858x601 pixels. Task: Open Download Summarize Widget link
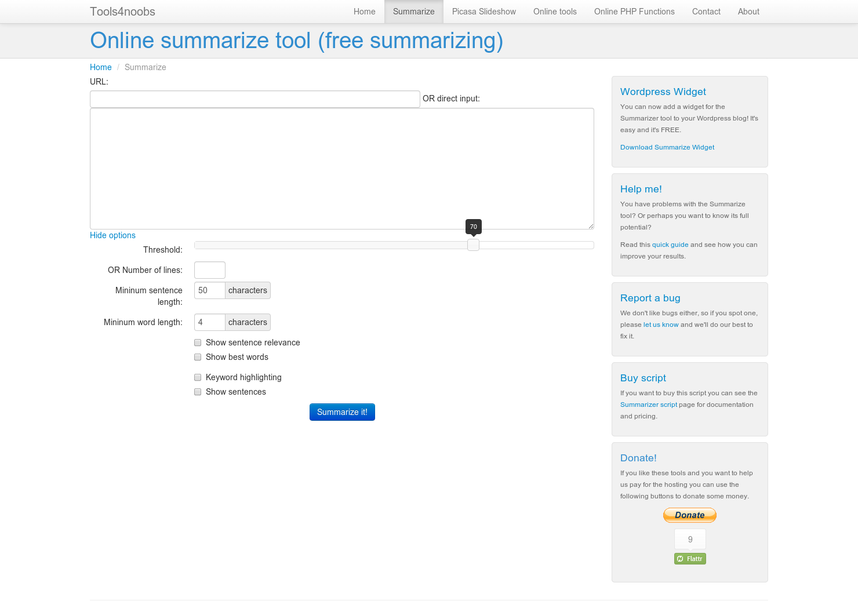667,147
